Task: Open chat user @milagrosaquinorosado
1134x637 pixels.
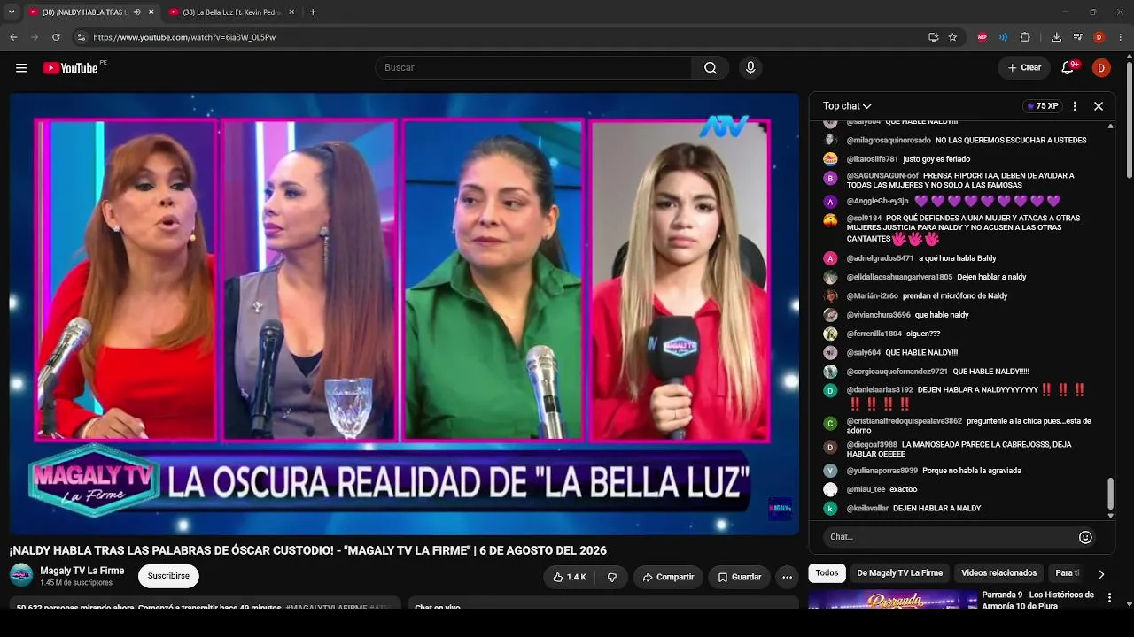Action: coord(889,141)
